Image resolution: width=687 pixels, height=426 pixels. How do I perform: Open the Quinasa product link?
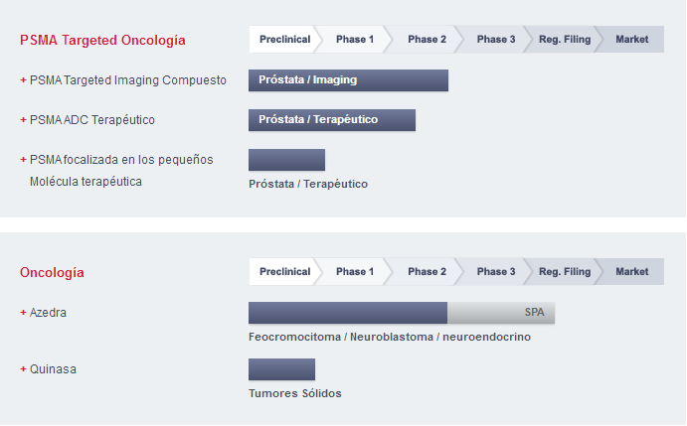53,369
